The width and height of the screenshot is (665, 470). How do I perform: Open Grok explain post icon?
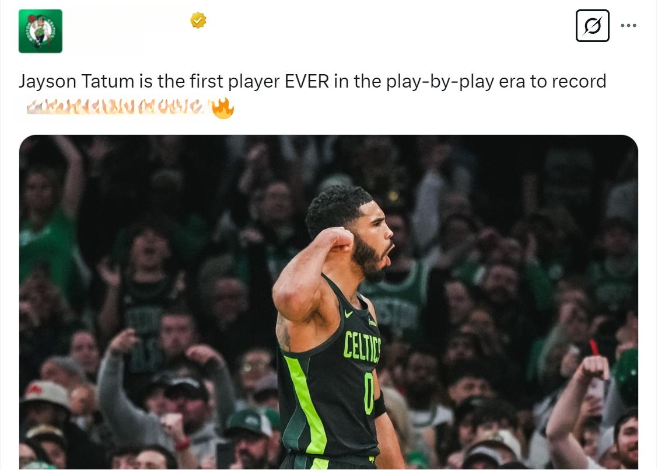coord(592,26)
